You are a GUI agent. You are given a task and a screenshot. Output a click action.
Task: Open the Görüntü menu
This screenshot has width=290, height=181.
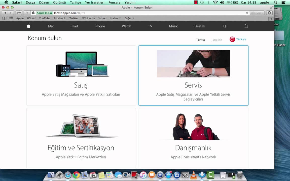[59, 3]
